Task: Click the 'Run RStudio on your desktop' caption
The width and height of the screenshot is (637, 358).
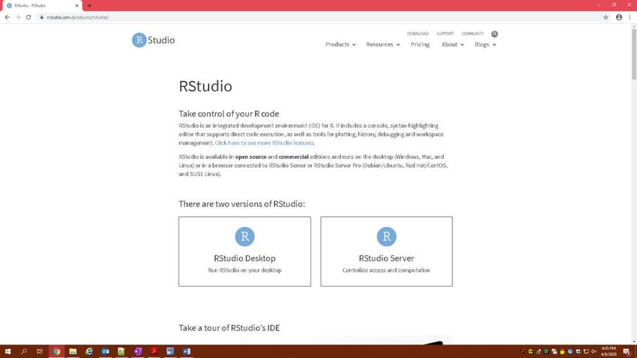Action: click(x=244, y=270)
